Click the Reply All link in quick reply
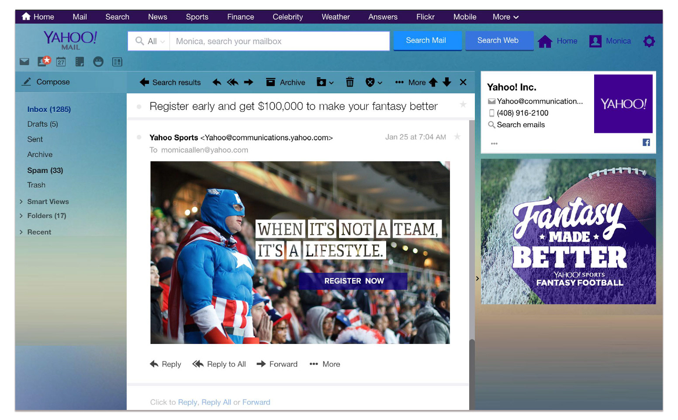Screen dimensions: 678x420 click(x=216, y=402)
